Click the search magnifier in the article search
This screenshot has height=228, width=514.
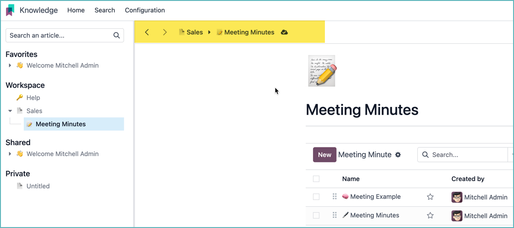(117, 35)
